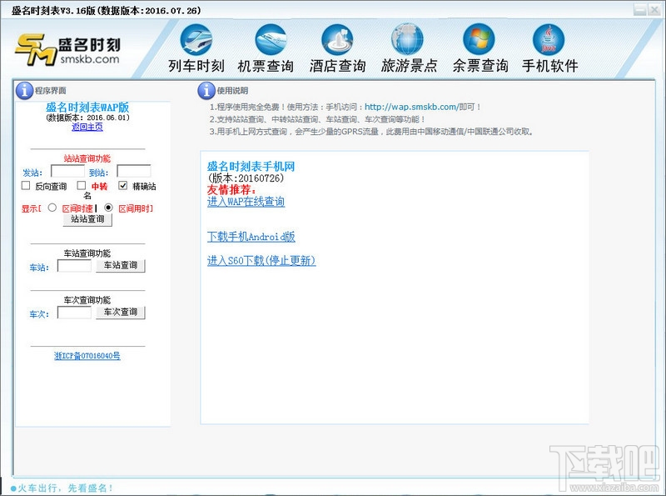Click the 车站查询功能 heading
Viewport: 666px width, 496px height.
point(87,253)
